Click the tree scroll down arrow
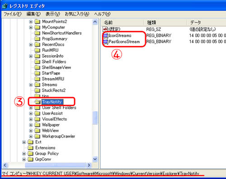The height and width of the screenshot is (179, 226). pyautogui.click(x=95, y=159)
